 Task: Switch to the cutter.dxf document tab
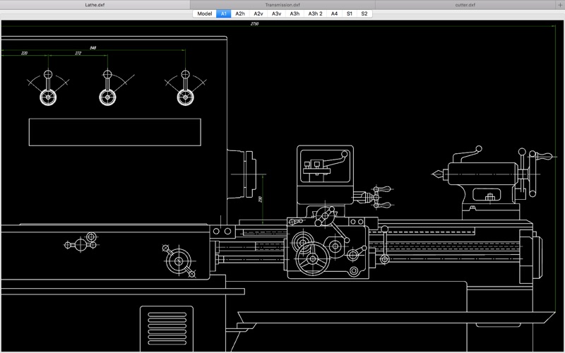[x=465, y=5]
